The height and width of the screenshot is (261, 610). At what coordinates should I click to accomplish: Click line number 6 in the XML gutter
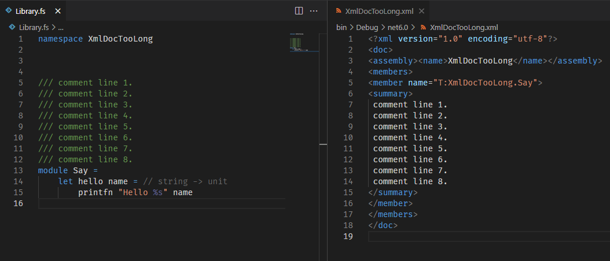350,94
